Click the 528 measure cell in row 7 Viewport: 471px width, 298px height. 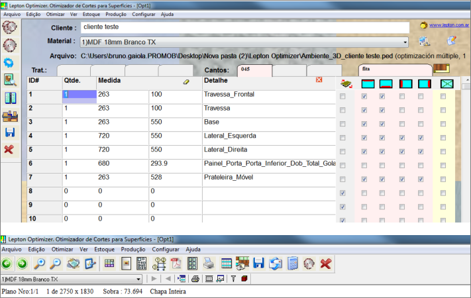(x=175, y=179)
